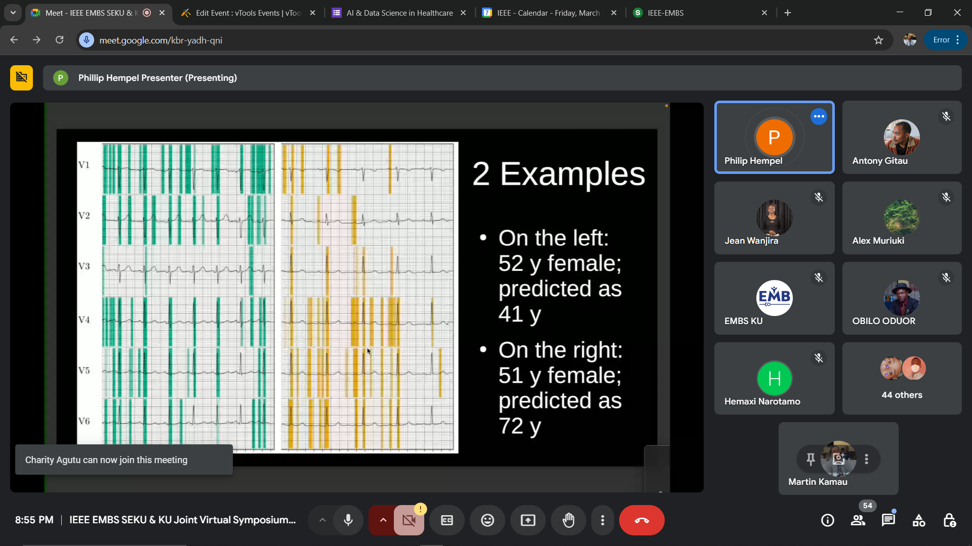The image size is (972, 546).
Task: Show the people list icon
Action: point(858,520)
